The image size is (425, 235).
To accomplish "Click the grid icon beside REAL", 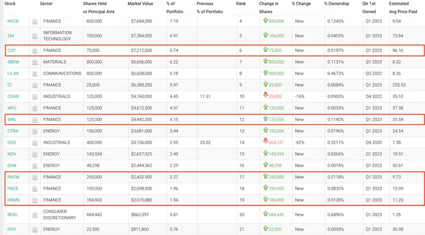I will click(34, 214).
